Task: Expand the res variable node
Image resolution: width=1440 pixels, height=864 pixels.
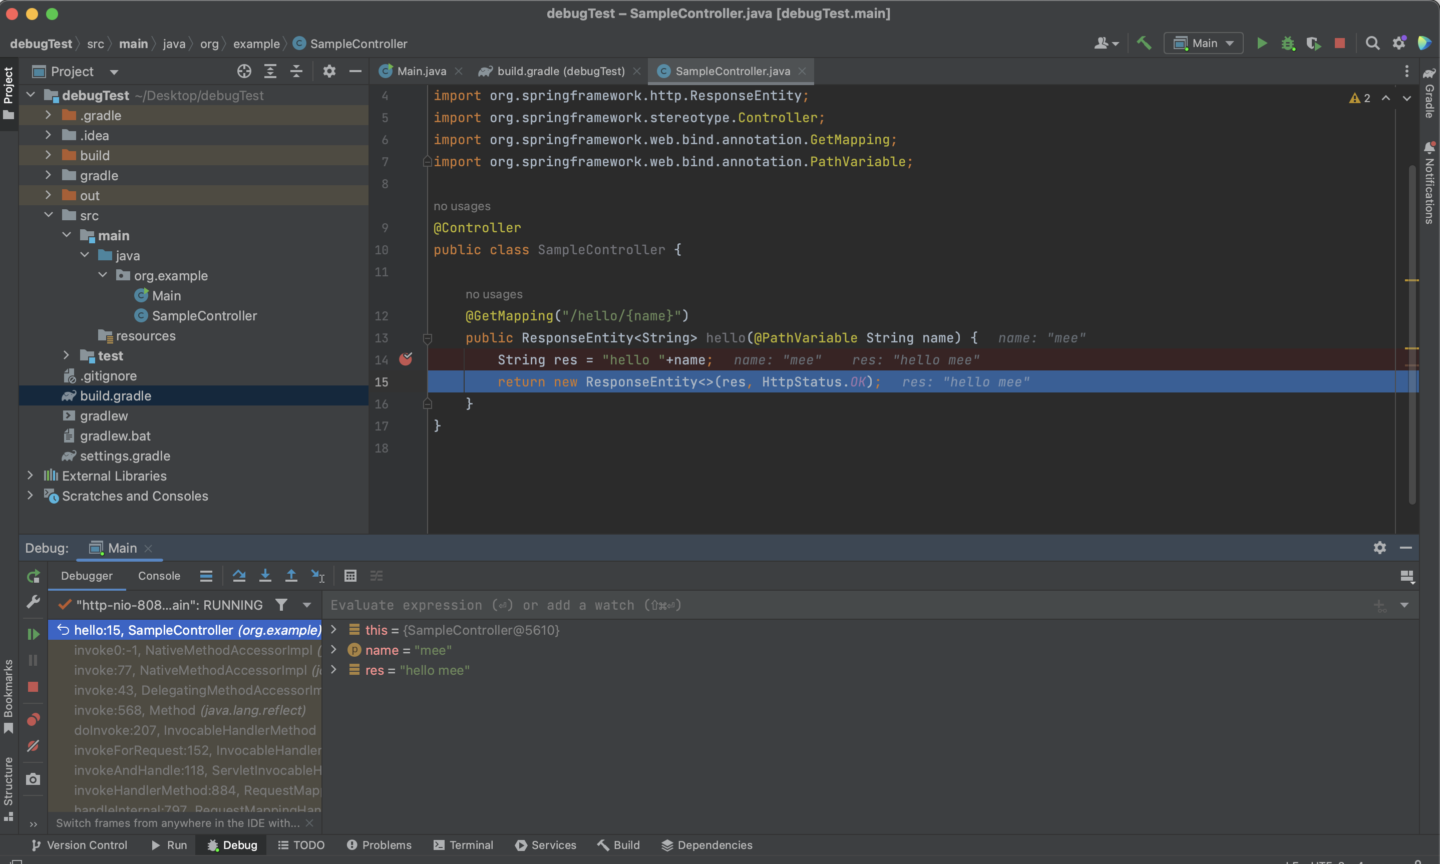Action: [333, 670]
